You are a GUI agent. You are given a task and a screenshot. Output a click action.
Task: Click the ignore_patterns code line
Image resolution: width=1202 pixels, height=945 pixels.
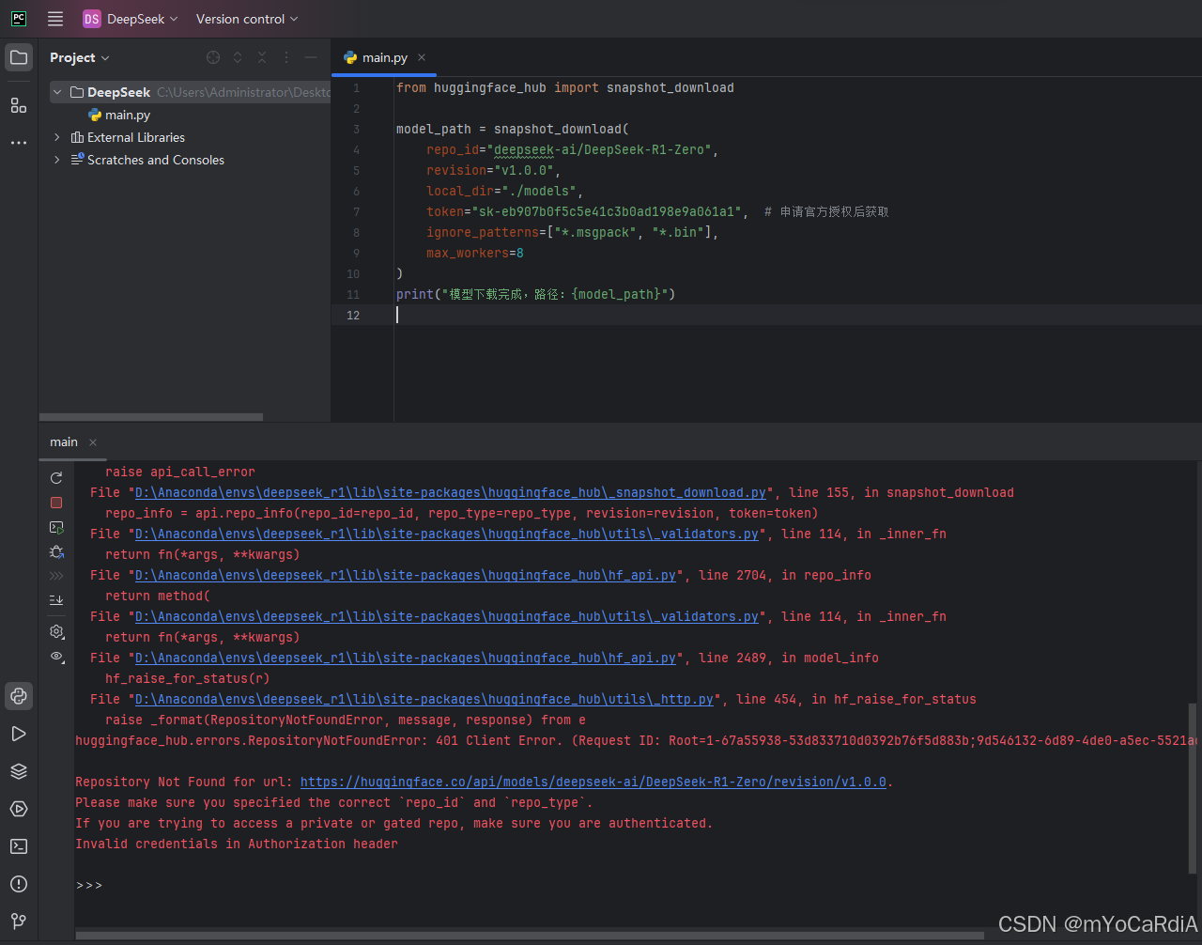coord(573,232)
